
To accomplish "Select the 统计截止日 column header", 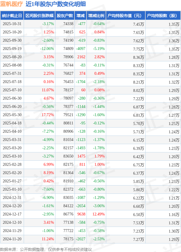I will click(12, 16).
